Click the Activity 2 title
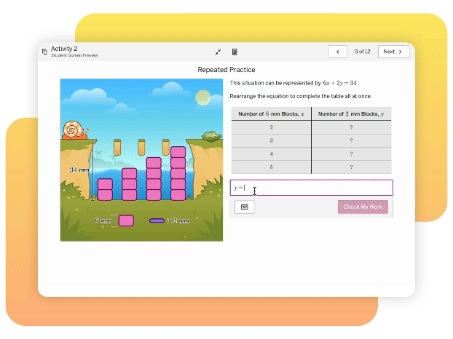 pyautogui.click(x=64, y=49)
